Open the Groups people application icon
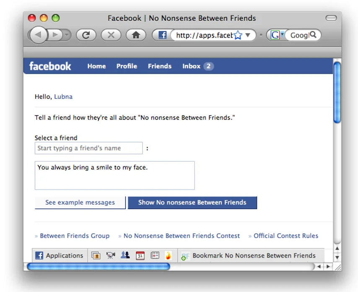This screenshot has width=358, height=292. pyautogui.click(x=125, y=255)
